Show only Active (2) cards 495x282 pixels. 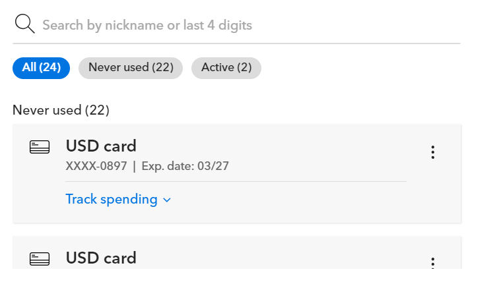coord(226,68)
